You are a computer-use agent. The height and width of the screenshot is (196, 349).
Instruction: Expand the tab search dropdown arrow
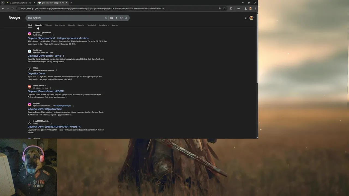(x=3, y=3)
